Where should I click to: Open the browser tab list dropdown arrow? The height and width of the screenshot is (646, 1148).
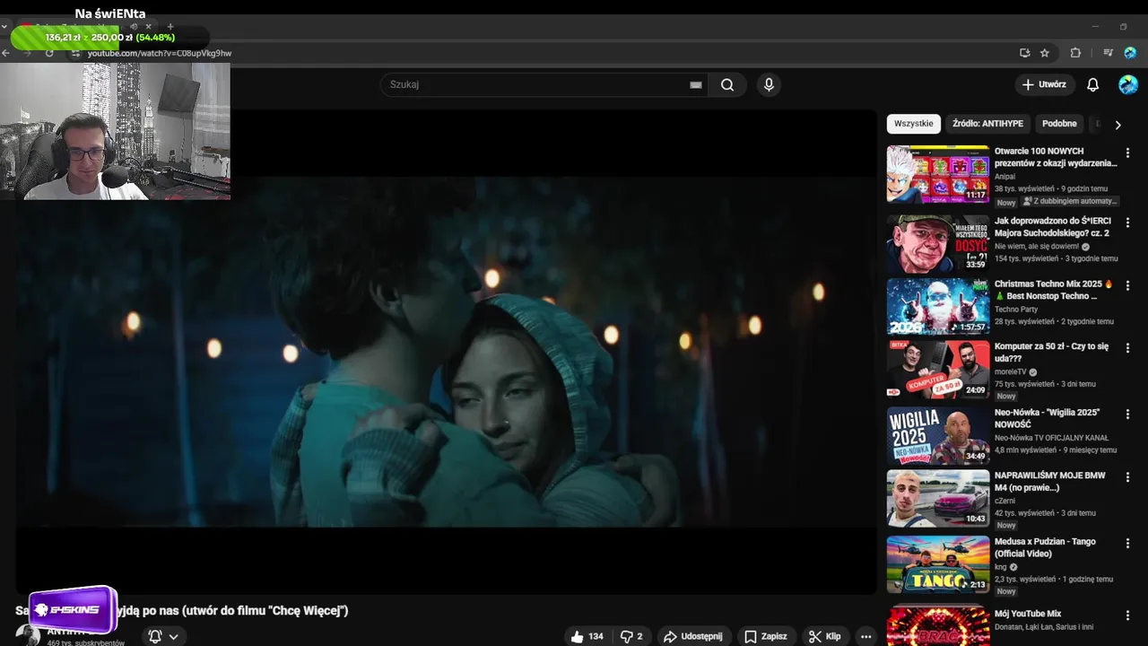4,27
